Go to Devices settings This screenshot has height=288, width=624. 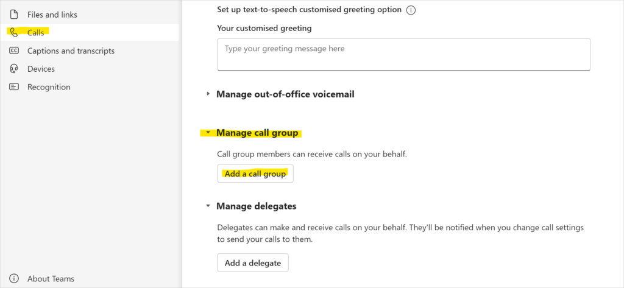pyautogui.click(x=90, y=69)
